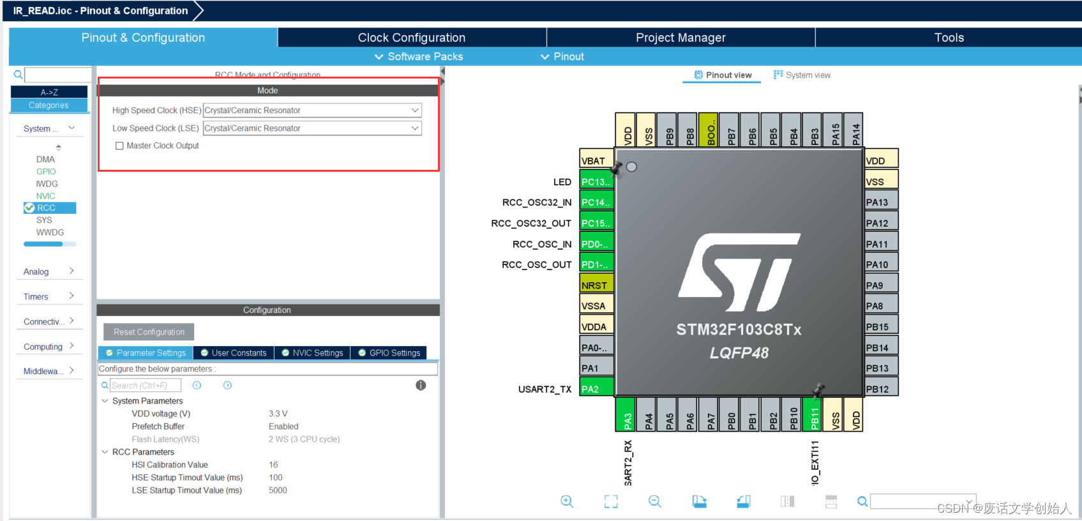Rotate the chip view counter-clockwise
1082x521 pixels.
pos(744,502)
